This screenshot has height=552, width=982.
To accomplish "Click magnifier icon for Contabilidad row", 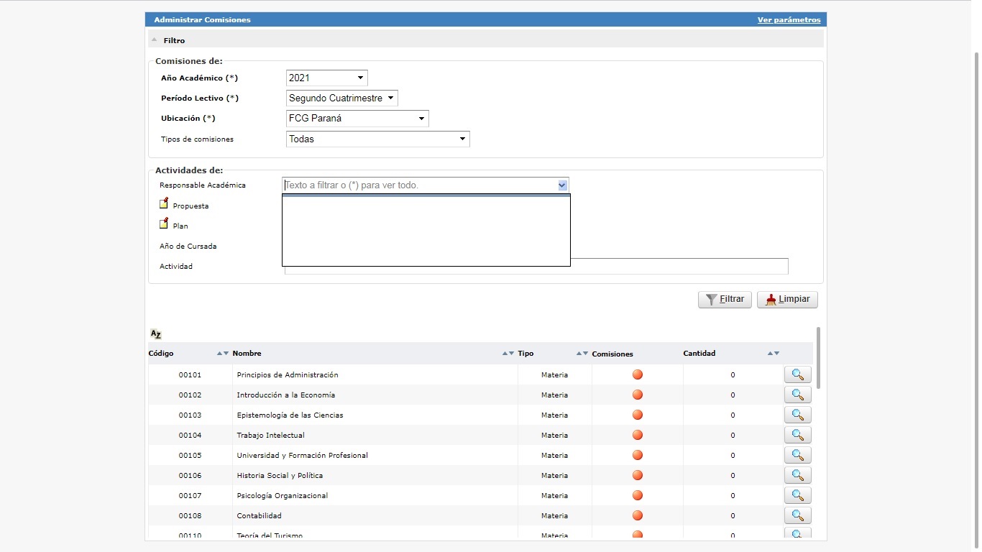I will point(797,515).
